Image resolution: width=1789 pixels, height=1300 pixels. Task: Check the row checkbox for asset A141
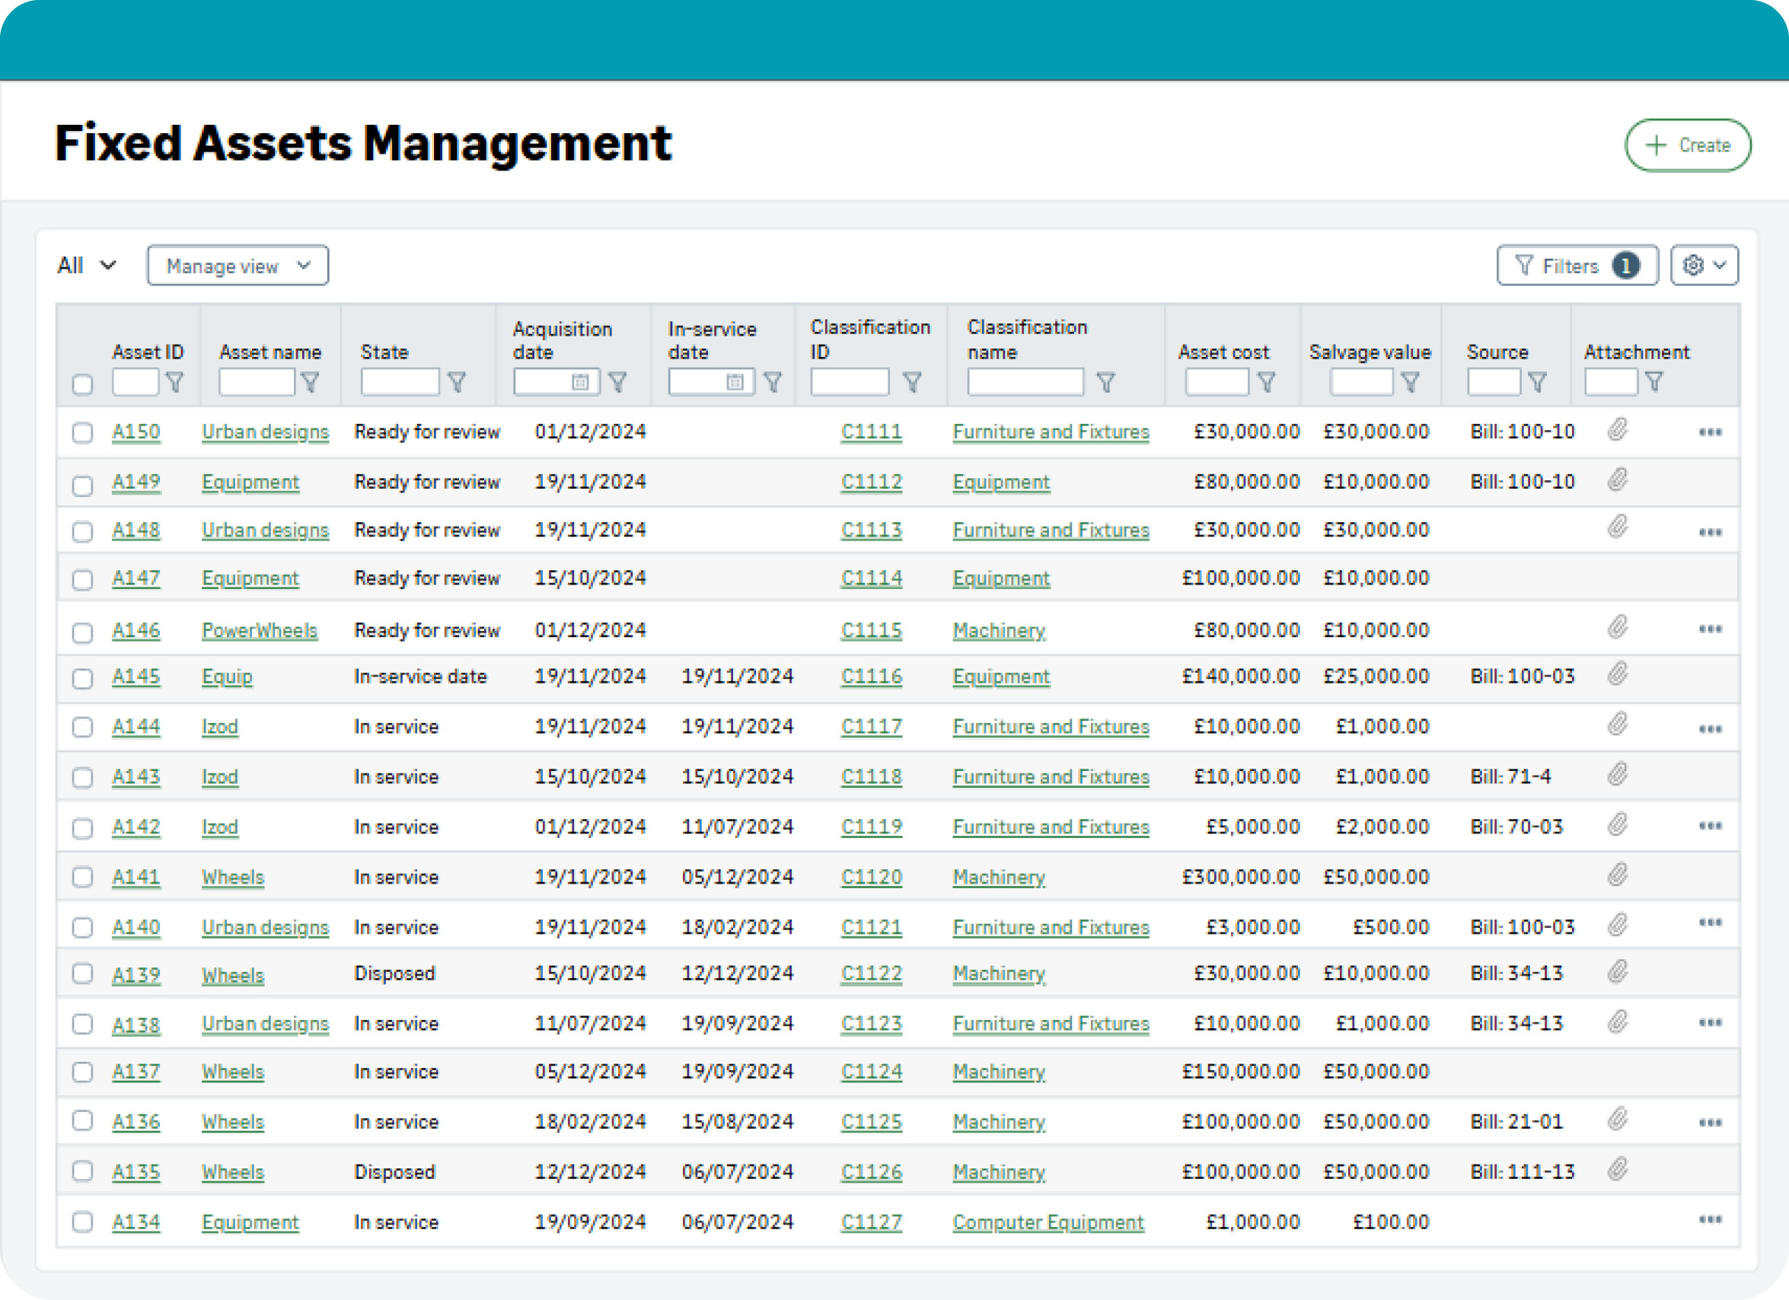click(x=82, y=877)
